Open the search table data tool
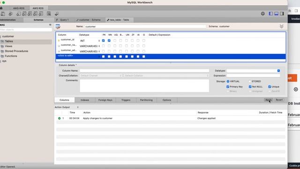This screenshot has height=169, width=300. pyautogui.click(x=49, y=14)
